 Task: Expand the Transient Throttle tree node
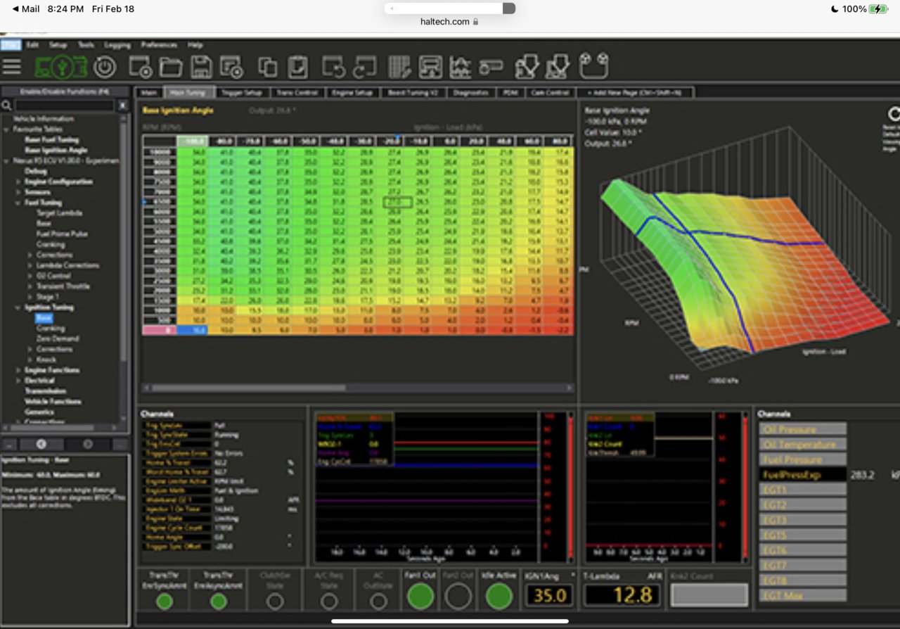point(29,286)
